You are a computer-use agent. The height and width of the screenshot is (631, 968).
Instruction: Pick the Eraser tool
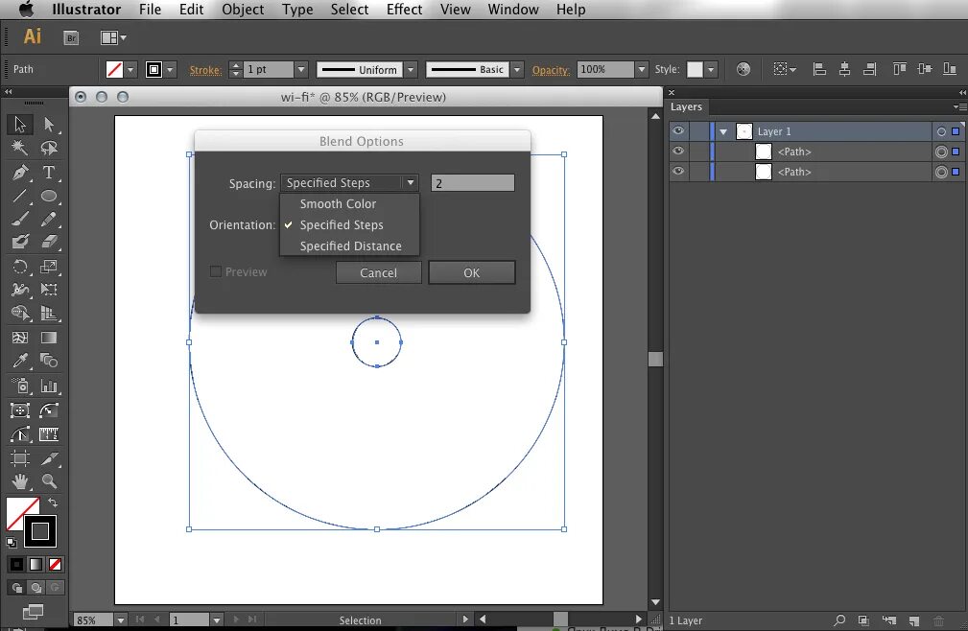click(49, 241)
